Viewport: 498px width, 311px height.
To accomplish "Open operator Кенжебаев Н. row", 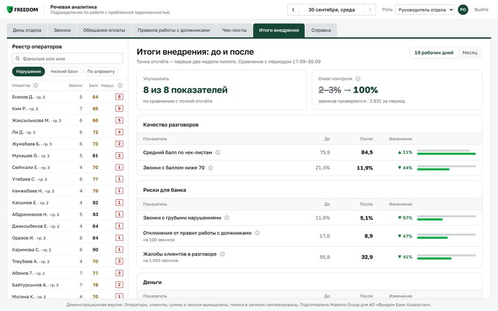I will (67, 191).
